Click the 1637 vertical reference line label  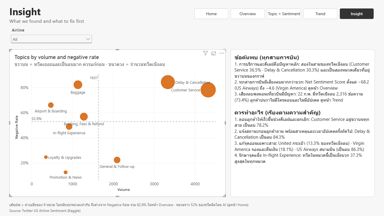pyautogui.click(x=94, y=78)
